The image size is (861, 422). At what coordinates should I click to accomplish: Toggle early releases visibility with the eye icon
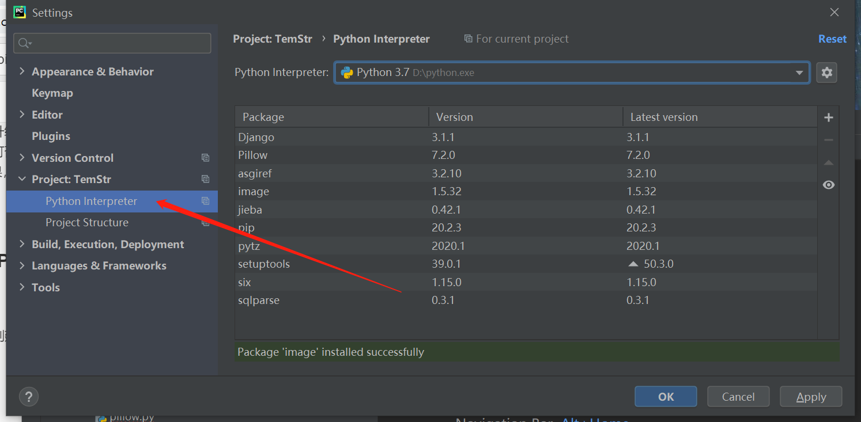point(828,184)
